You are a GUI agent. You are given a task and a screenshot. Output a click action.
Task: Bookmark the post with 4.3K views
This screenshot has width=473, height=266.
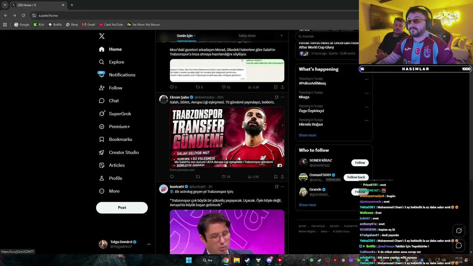(x=276, y=87)
